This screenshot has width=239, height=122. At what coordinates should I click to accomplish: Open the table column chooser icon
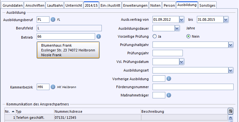[x=231, y=111]
